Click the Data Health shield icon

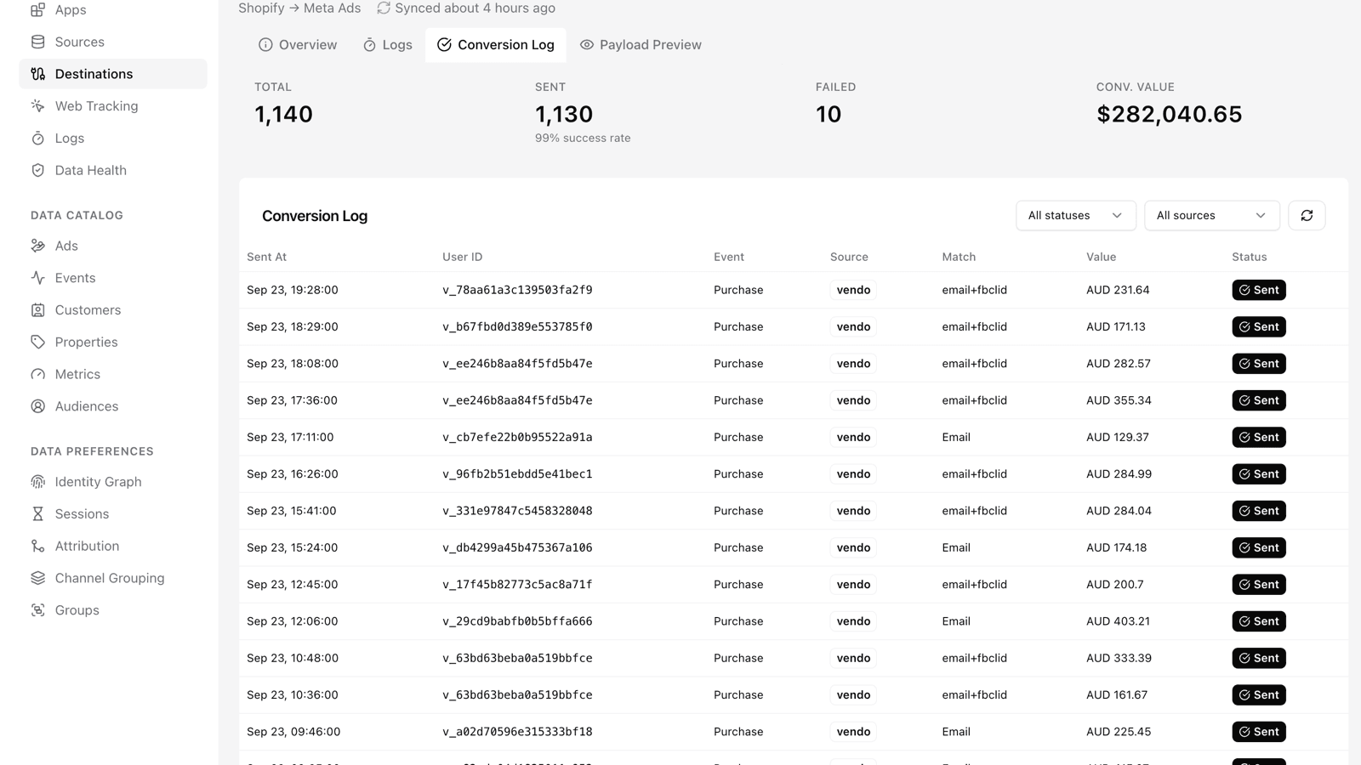37,170
